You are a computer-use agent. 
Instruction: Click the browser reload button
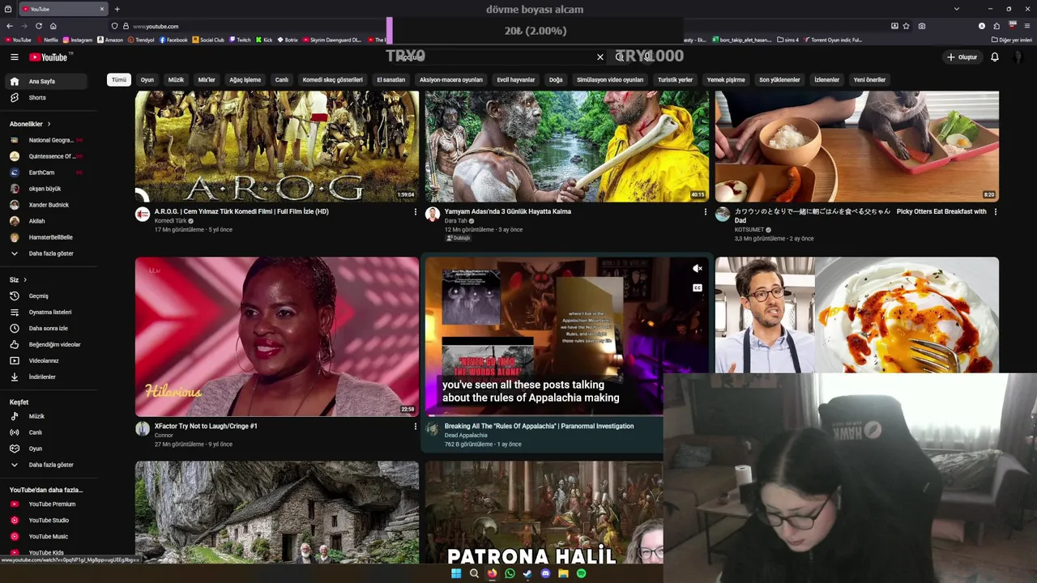pos(38,26)
